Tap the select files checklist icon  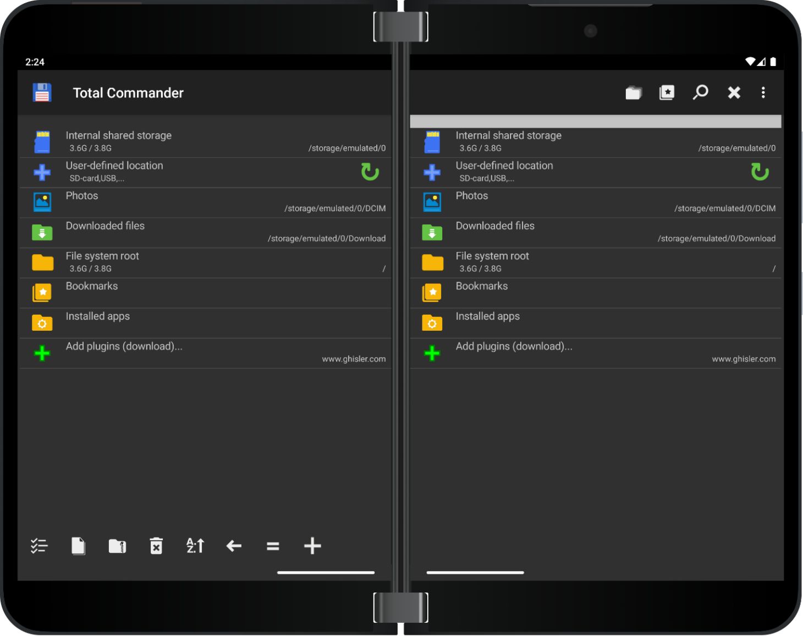click(x=39, y=546)
